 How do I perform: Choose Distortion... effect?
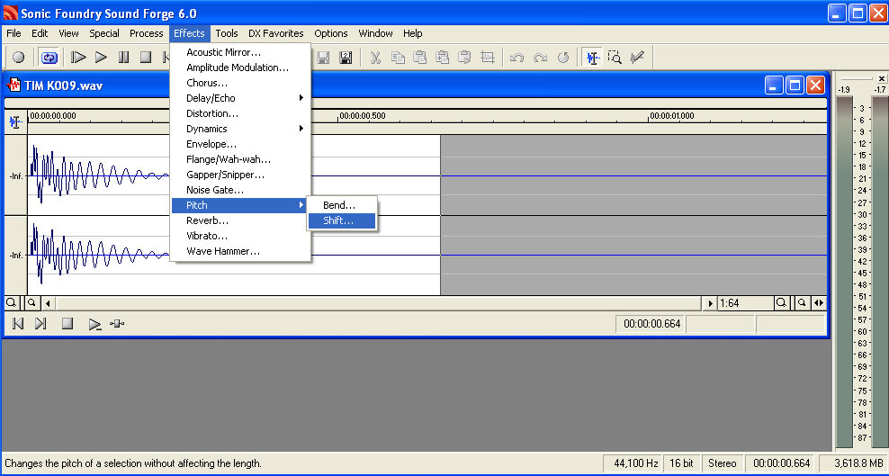[x=240, y=113]
